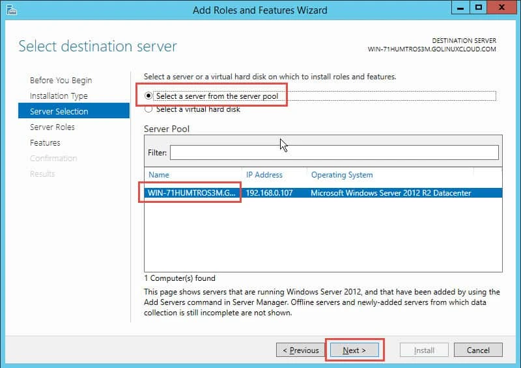Click the '1 Computer(s) found' text

coord(180,278)
